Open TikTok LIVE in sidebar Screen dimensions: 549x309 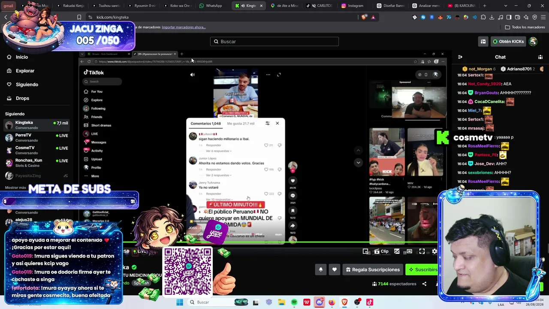91,134
